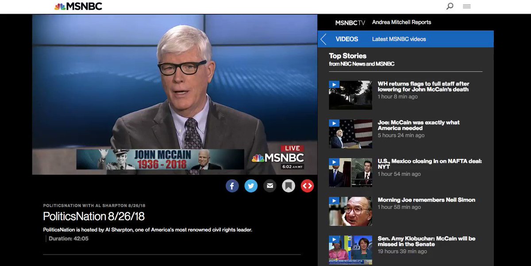The height and width of the screenshot is (266, 531).
Task: Click the Neil Simon portrait thumbnail
Action: (x=350, y=212)
